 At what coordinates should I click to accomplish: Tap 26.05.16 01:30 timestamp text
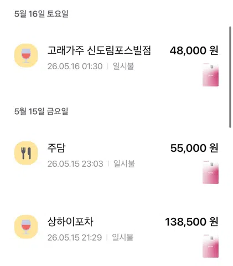click(x=75, y=66)
